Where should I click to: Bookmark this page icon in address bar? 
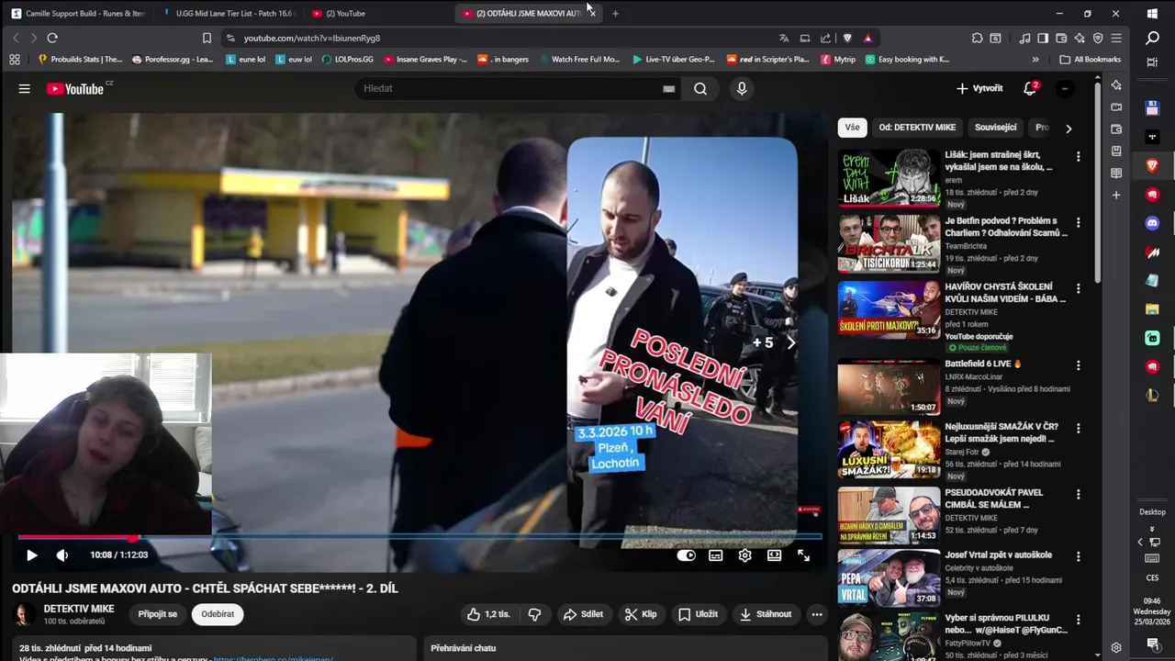click(x=207, y=38)
